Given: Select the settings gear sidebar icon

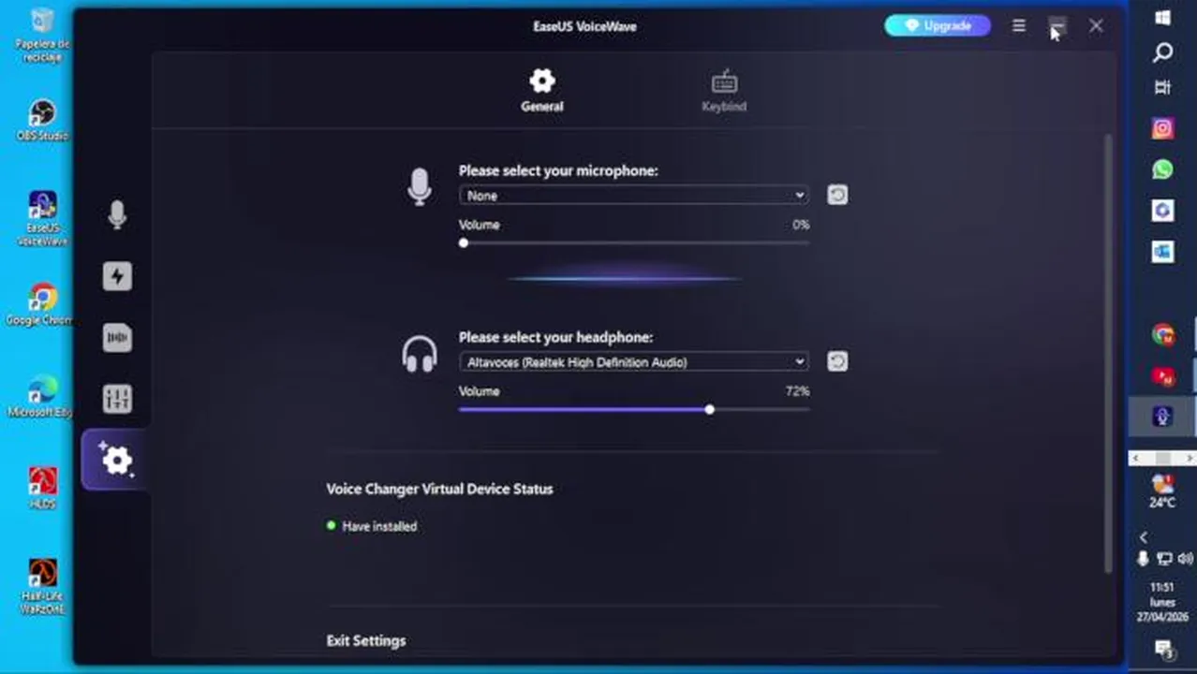Looking at the screenshot, I should click(x=116, y=460).
